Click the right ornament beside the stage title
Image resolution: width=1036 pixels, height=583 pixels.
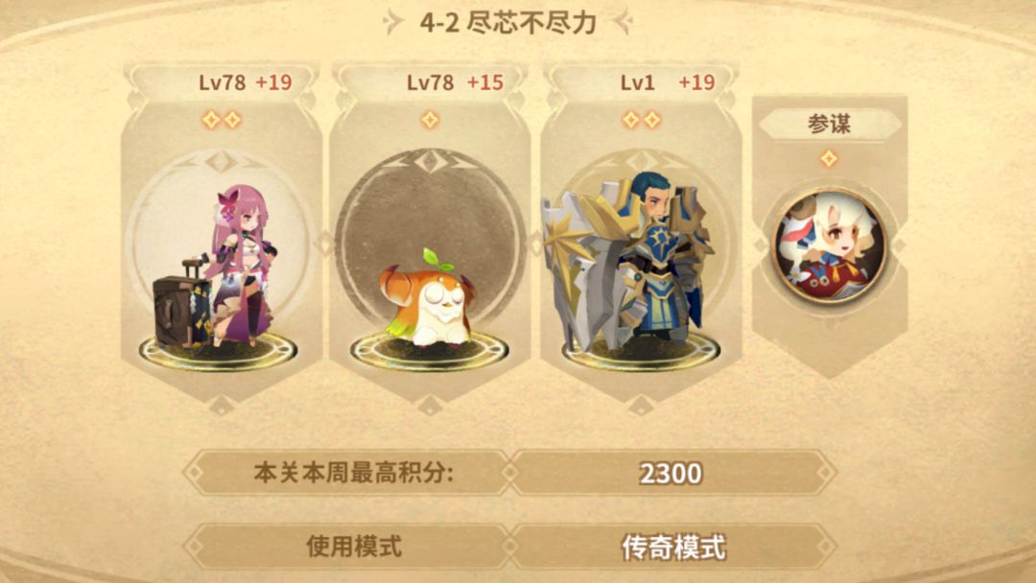point(623,22)
